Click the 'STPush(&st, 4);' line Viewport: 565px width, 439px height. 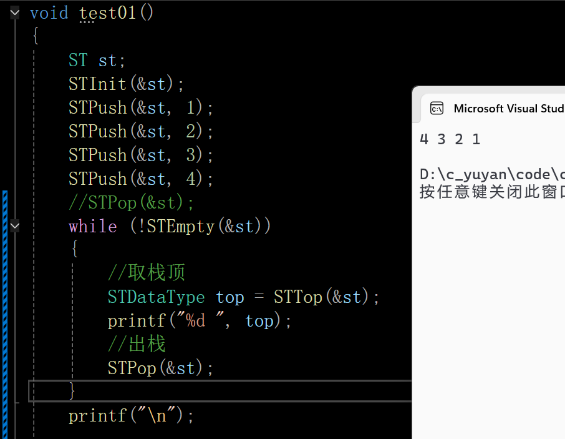141,179
